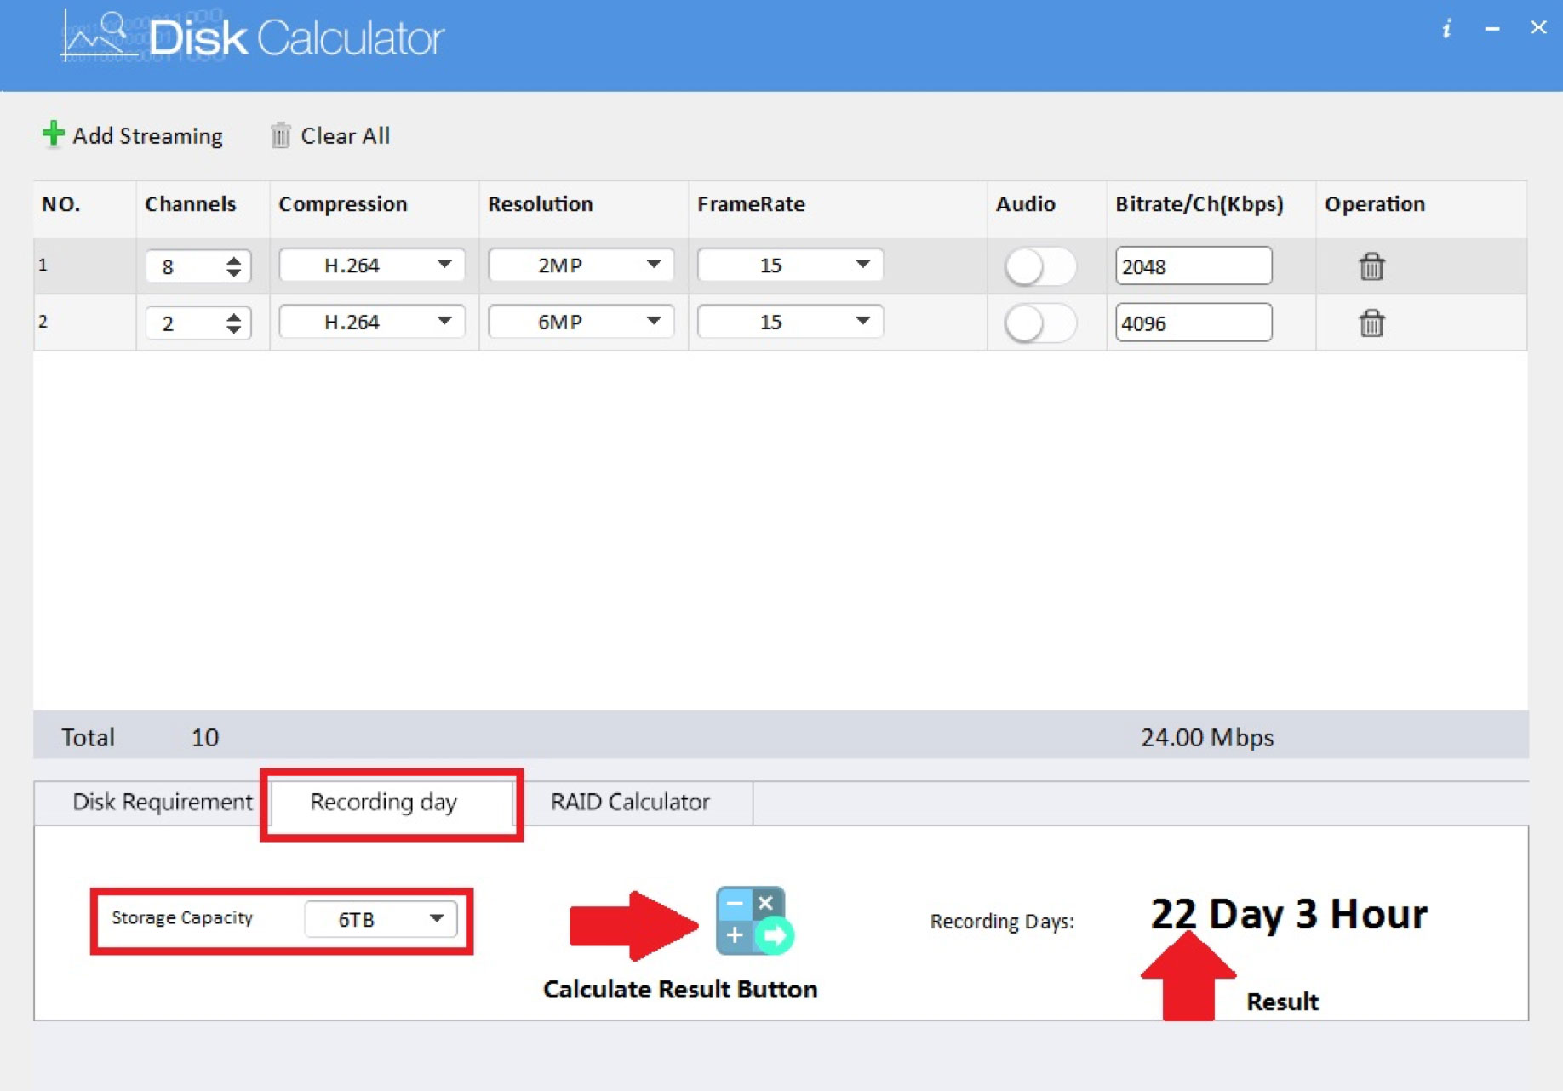Delete streaming row 1 with trash icon
This screenshot has height=1091, width=1563.
pyautogui.click(x=1371, y=266)
